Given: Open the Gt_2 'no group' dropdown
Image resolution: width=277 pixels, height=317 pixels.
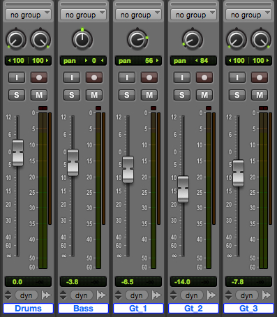Looking at the screenshot, I should tap(193, 15).
